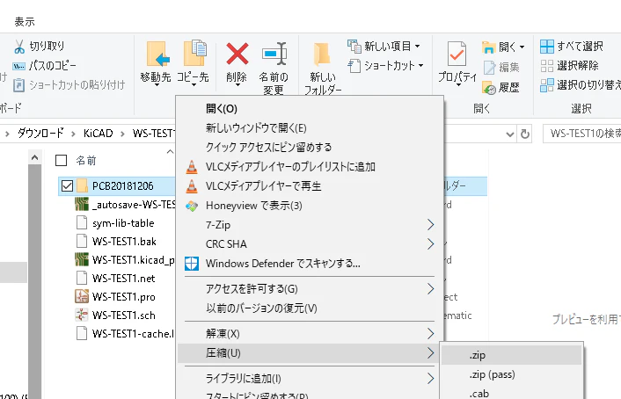Click the navigation pane scroll-up arrow
This screenshot has height=399, width=621.
tap(34, 158)
